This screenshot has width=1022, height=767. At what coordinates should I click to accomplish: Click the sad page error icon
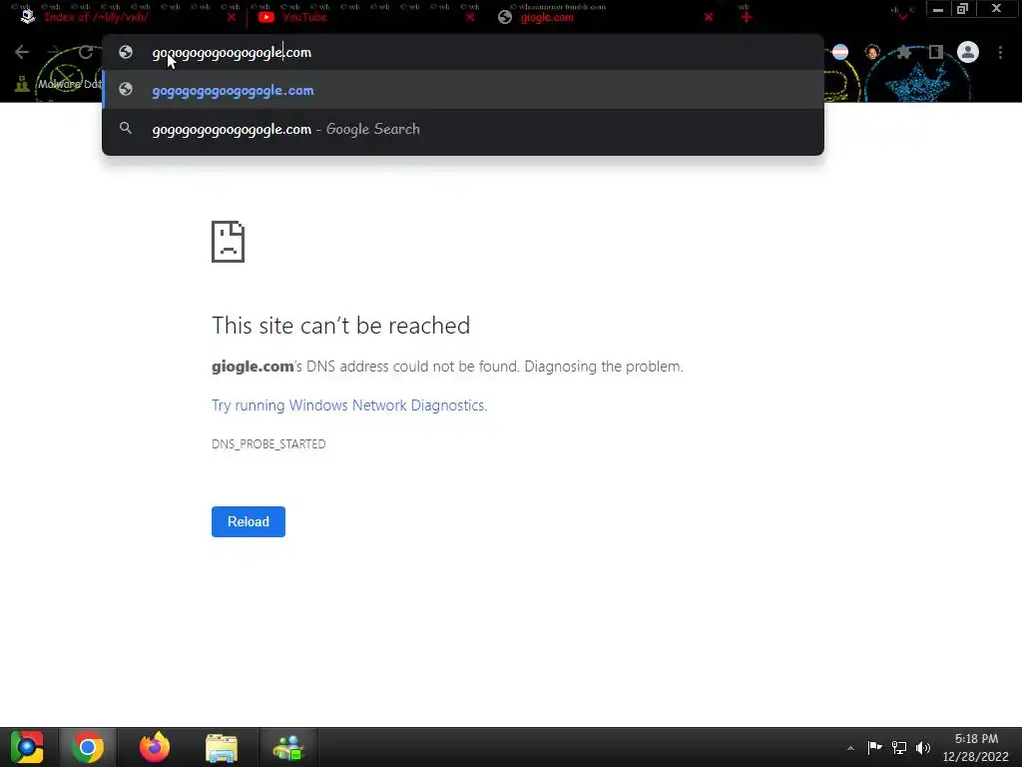click(x=229, y=242)
